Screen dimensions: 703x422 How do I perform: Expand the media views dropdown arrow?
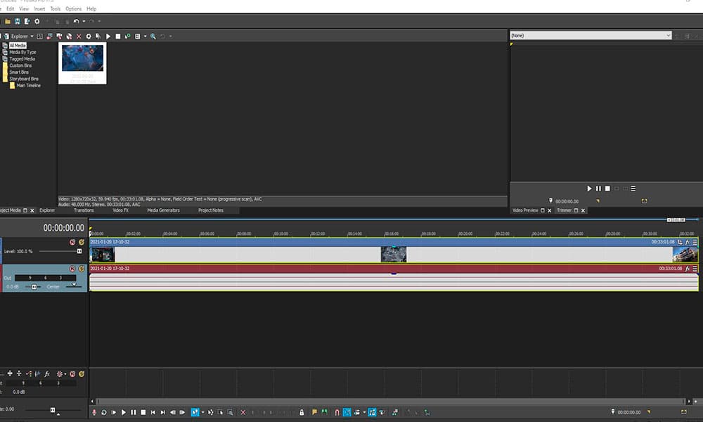(146, 37)
